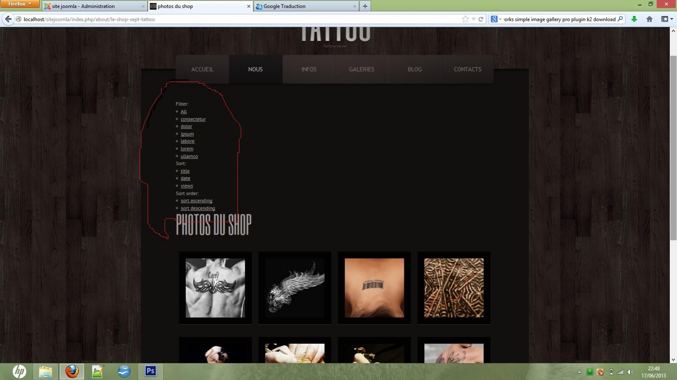Open the notepad editor taskbar icon
Viewport: 677px width, 380px height.
pos(98,372)
